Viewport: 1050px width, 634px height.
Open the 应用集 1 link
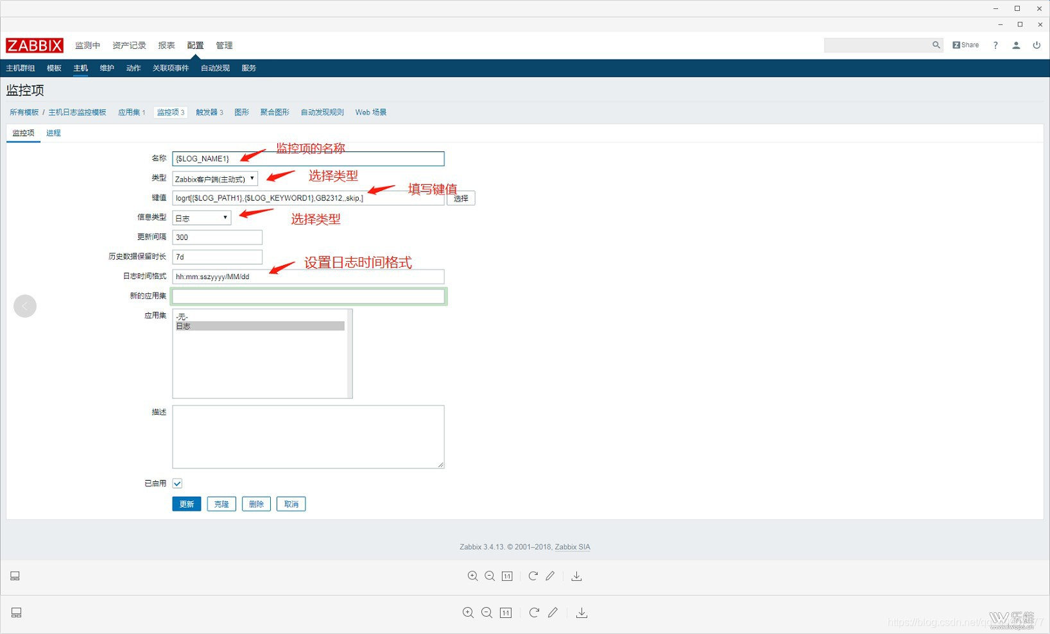132,112
